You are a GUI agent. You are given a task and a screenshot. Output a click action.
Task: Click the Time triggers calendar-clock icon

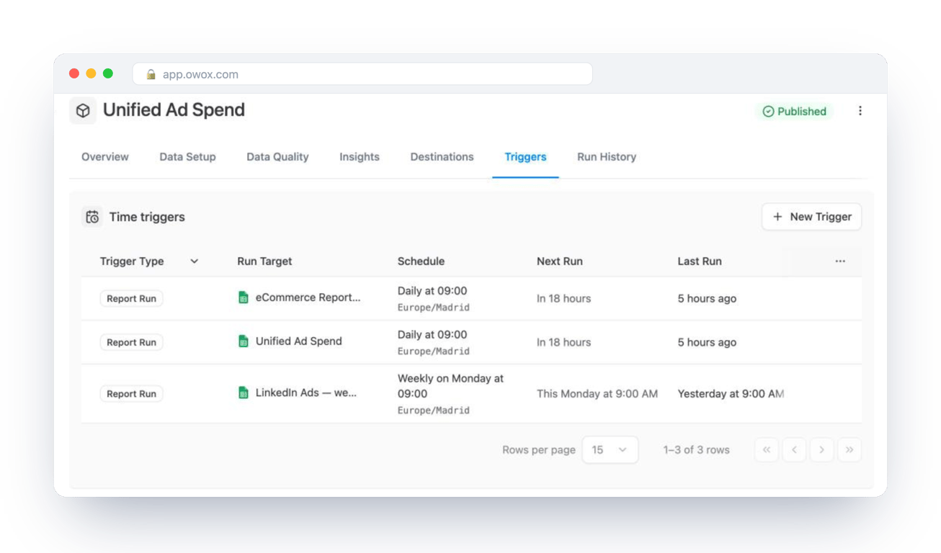[92, 217]
